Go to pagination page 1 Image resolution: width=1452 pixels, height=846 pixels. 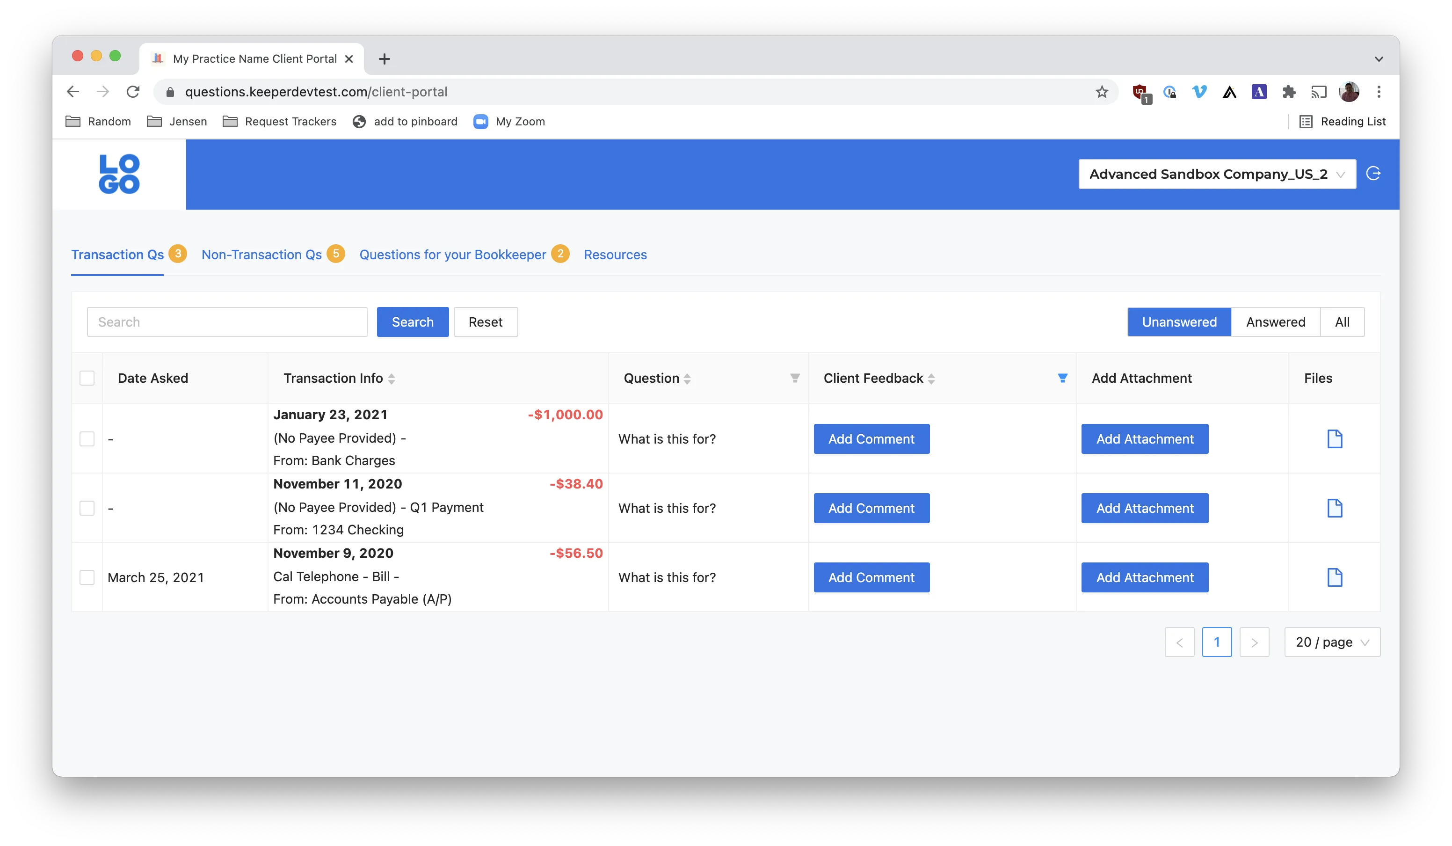1216,642
